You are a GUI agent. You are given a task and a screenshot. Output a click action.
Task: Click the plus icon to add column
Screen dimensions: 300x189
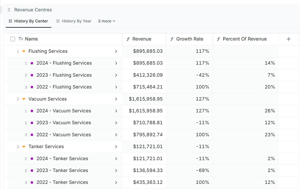click(289, 39)
